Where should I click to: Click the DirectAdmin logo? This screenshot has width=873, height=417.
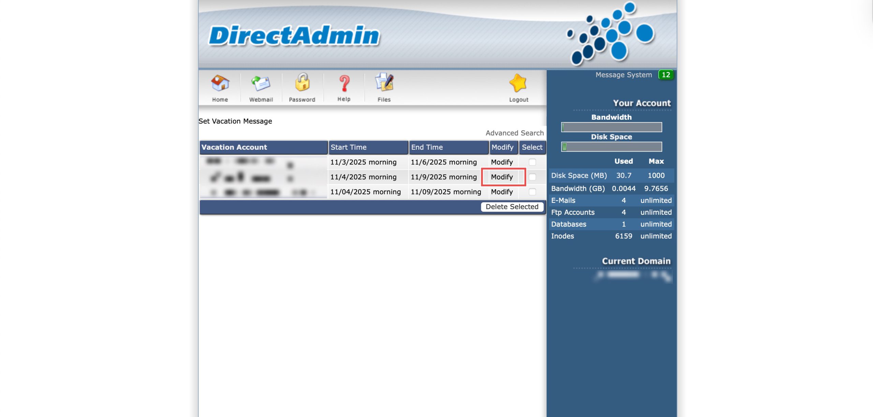click(294, 35)
